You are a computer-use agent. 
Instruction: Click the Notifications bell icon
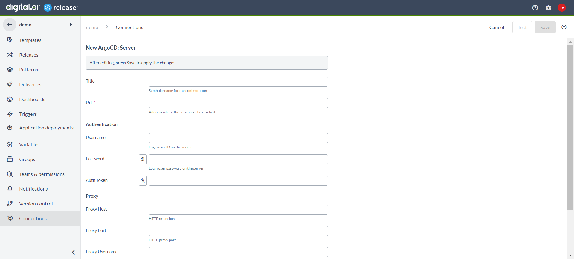pos(10,189)
